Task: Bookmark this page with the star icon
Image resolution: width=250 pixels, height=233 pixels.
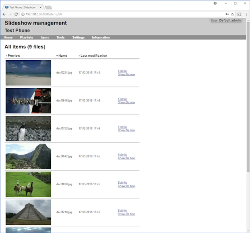Action: tap(232, 14)
